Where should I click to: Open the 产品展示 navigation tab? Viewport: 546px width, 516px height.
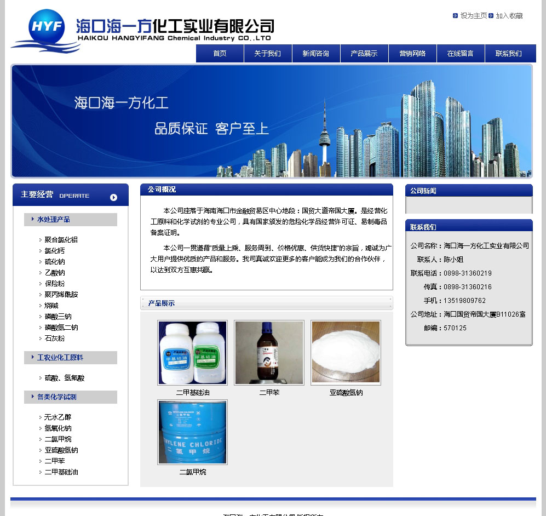(x=364, y=54)
